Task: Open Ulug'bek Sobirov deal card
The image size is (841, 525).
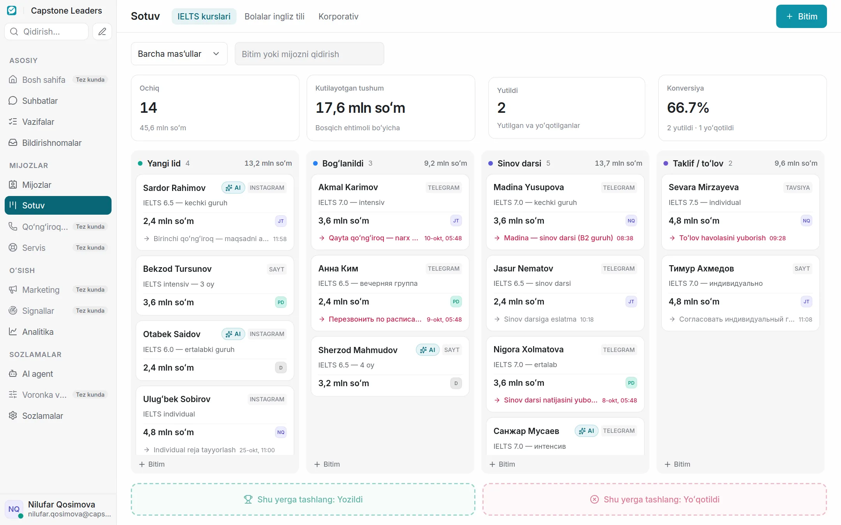Action: [x=215, y=421]
